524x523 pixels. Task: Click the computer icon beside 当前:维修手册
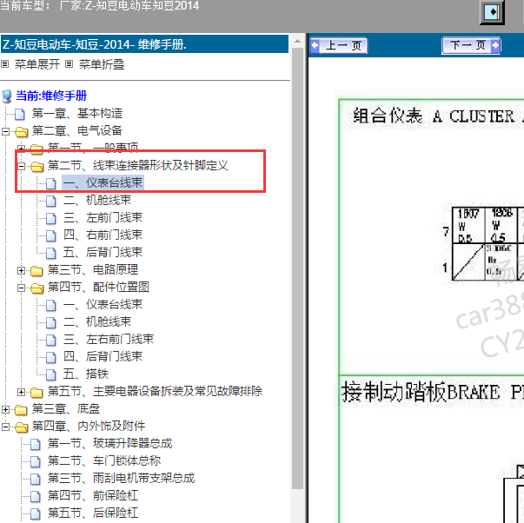7,96
